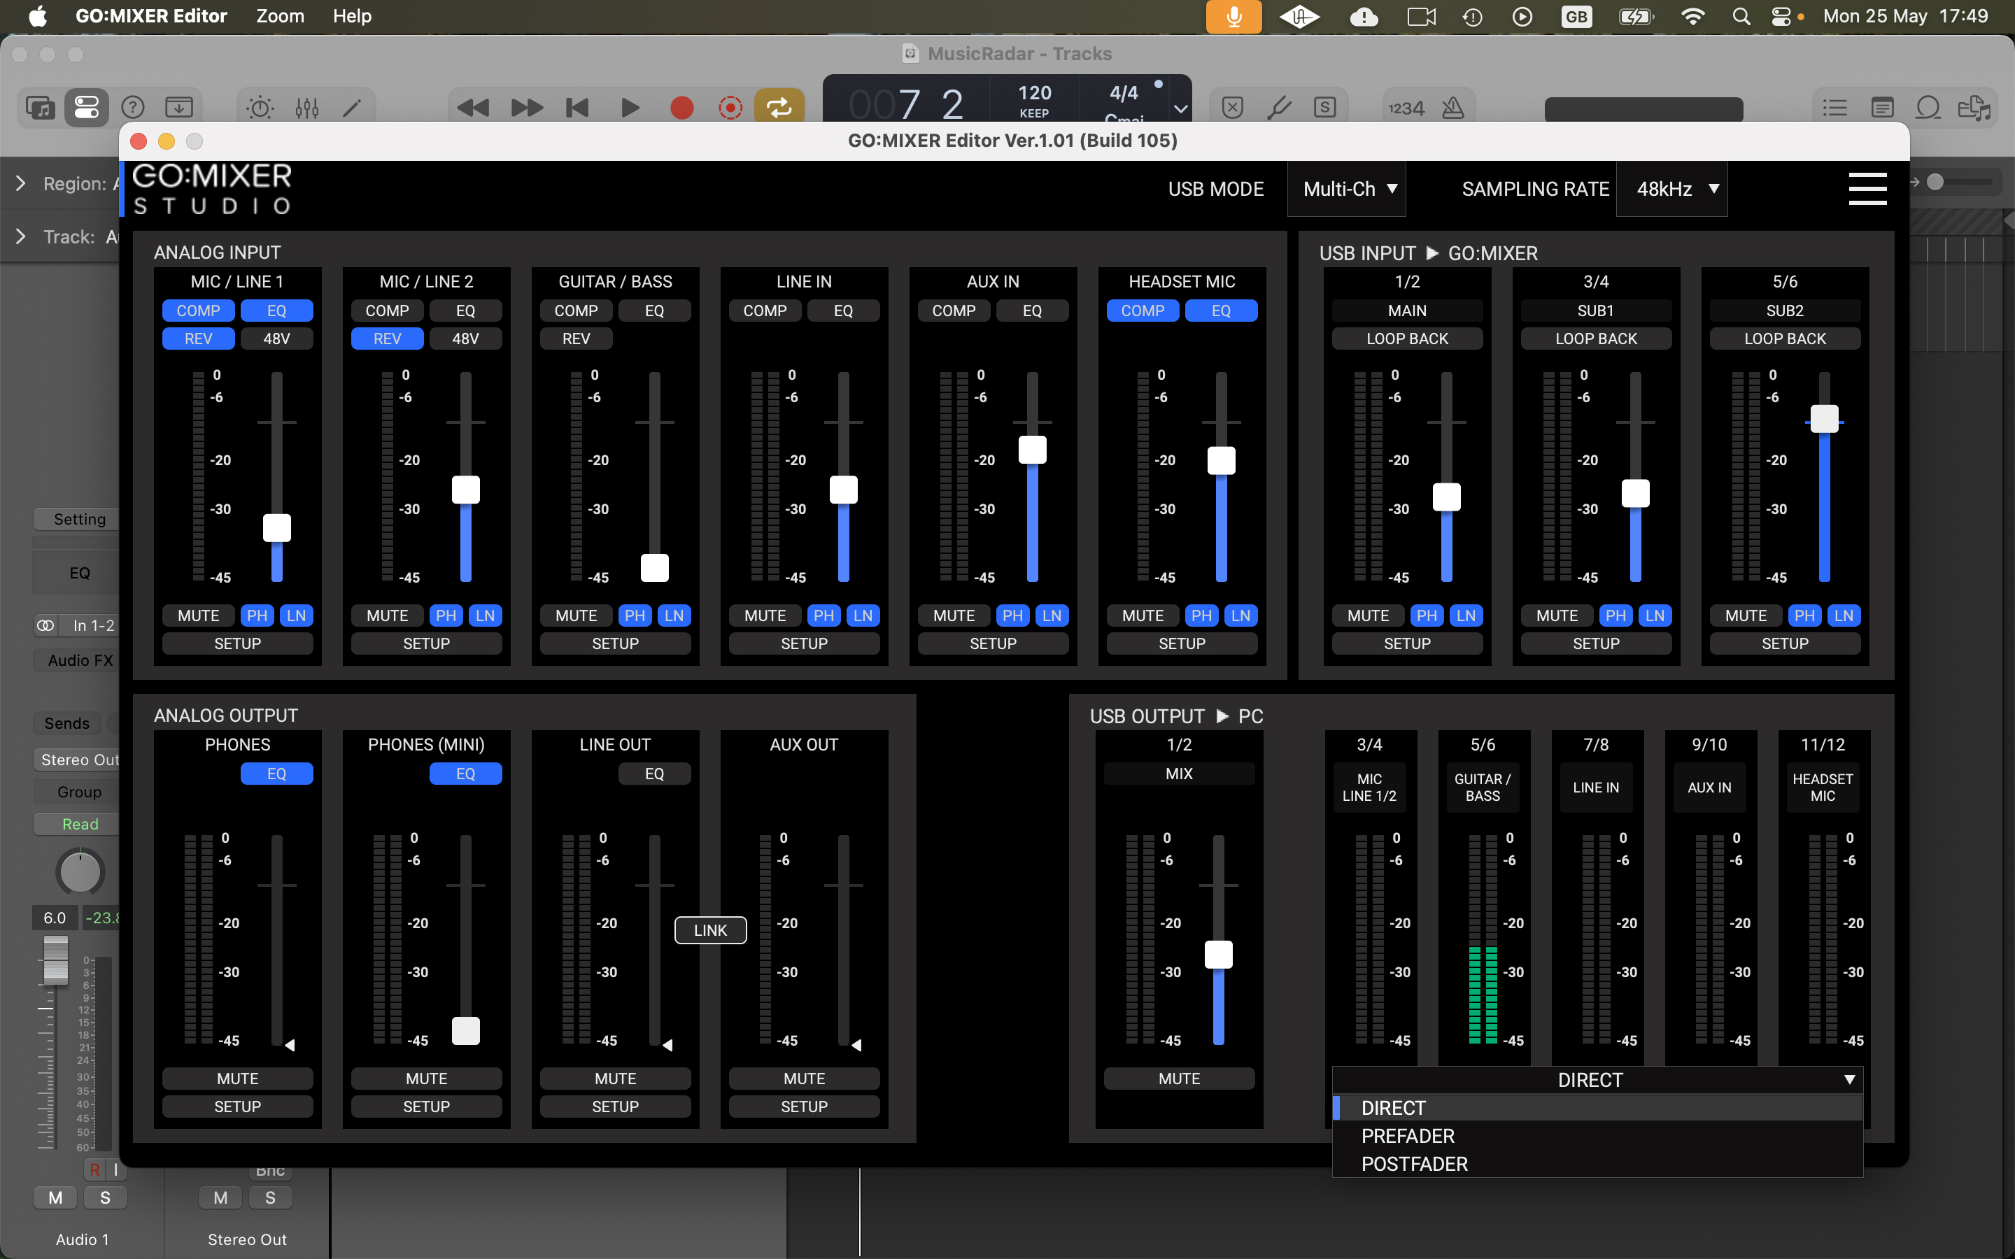Start playback with the Play button

pos(630,108)
